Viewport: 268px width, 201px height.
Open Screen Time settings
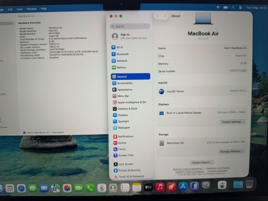[124, 155]
